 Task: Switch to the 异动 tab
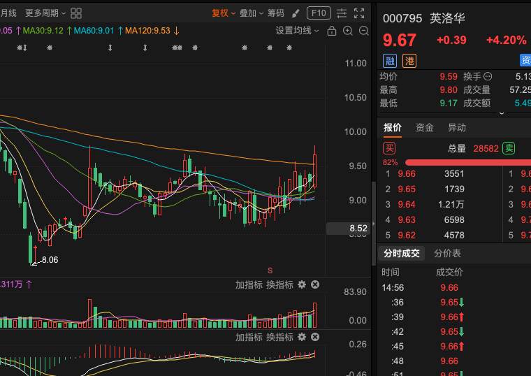click(x=457, y=128)
